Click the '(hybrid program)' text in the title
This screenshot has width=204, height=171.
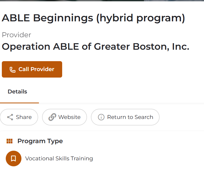[141, 18]
